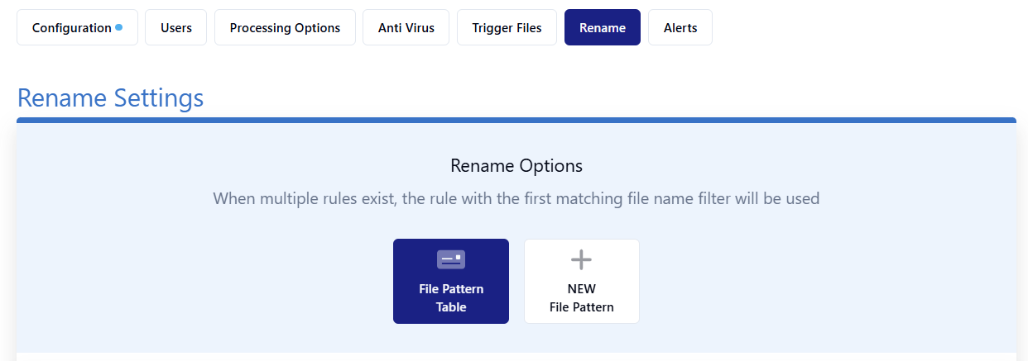Switch to the Alerts tab
This screenshot has width=1028, height=361.
pos(680,28)
